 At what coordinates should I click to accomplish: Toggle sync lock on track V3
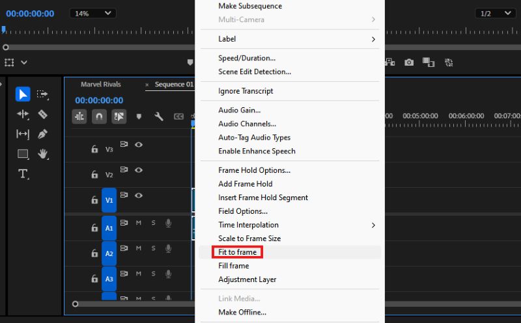(124, 144)
